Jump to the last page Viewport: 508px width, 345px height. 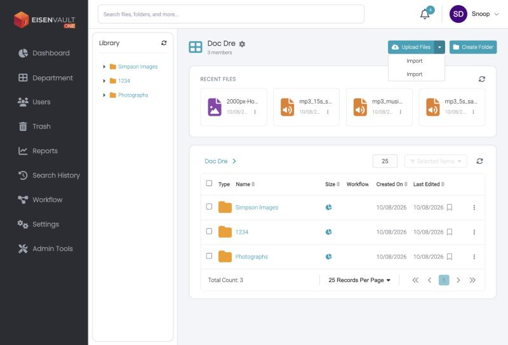pos(472,280)
